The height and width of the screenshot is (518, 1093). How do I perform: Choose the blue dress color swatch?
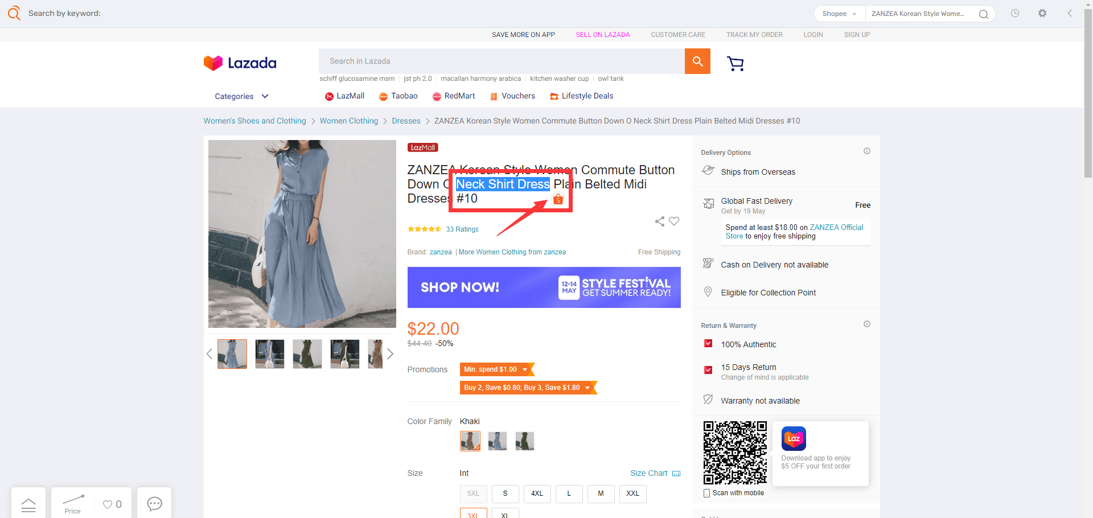(498, 441)
